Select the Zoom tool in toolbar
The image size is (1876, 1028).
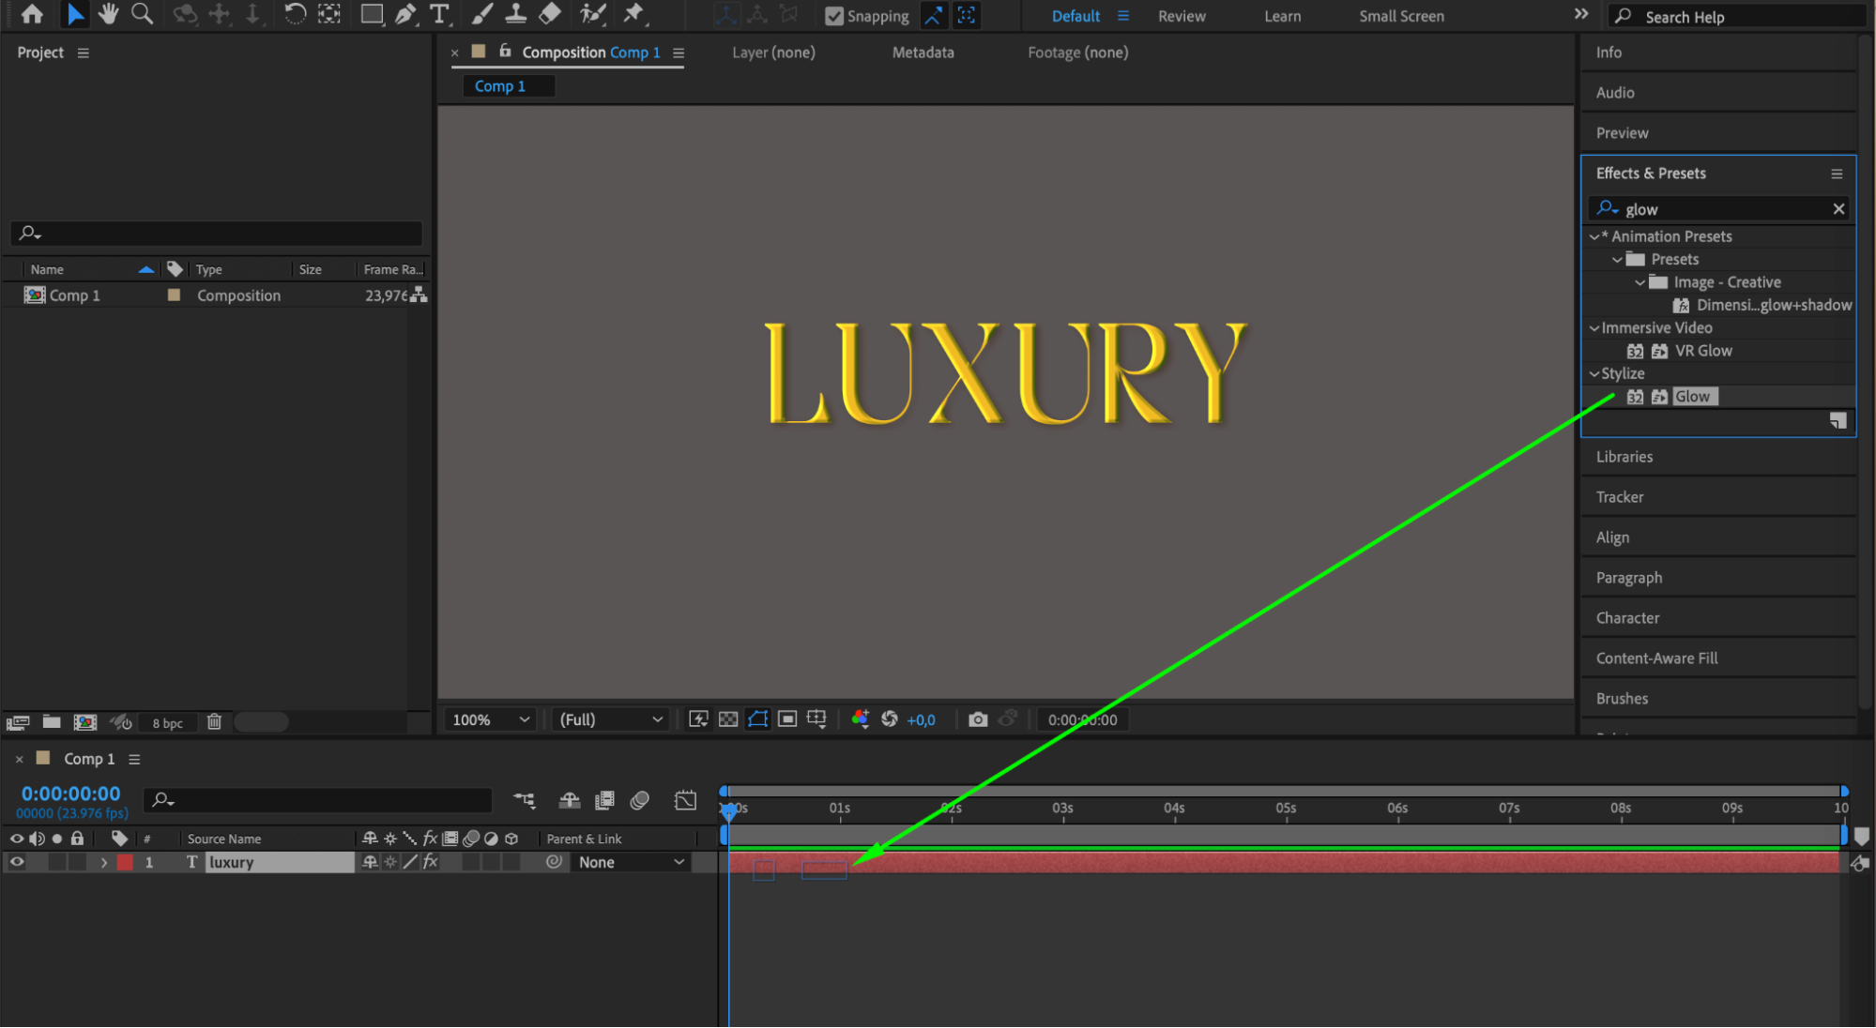[x=142, y=14]
